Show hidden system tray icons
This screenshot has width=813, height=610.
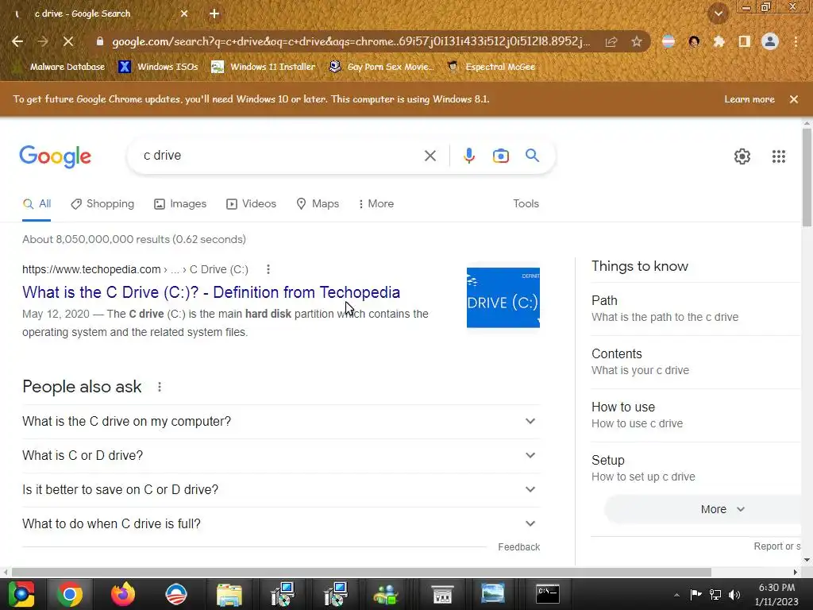(x=676, y=595)
